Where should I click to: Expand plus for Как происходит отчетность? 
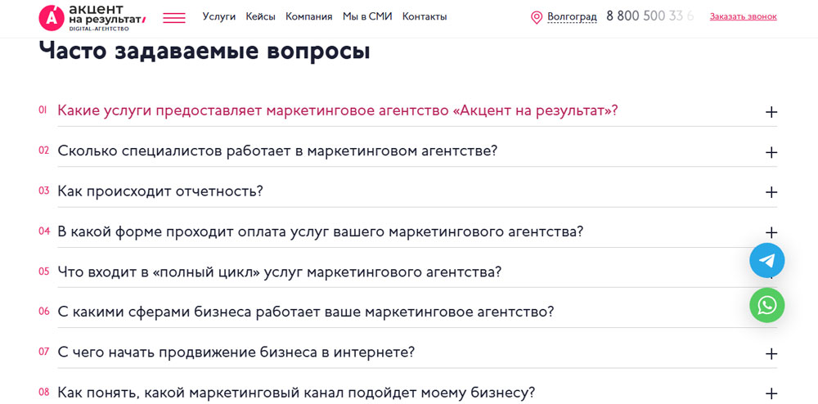[x=771, y=192]
